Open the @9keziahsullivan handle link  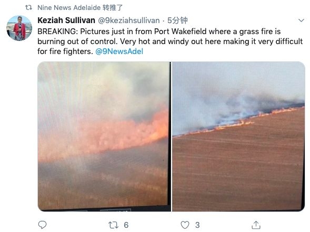pos(129,20)
